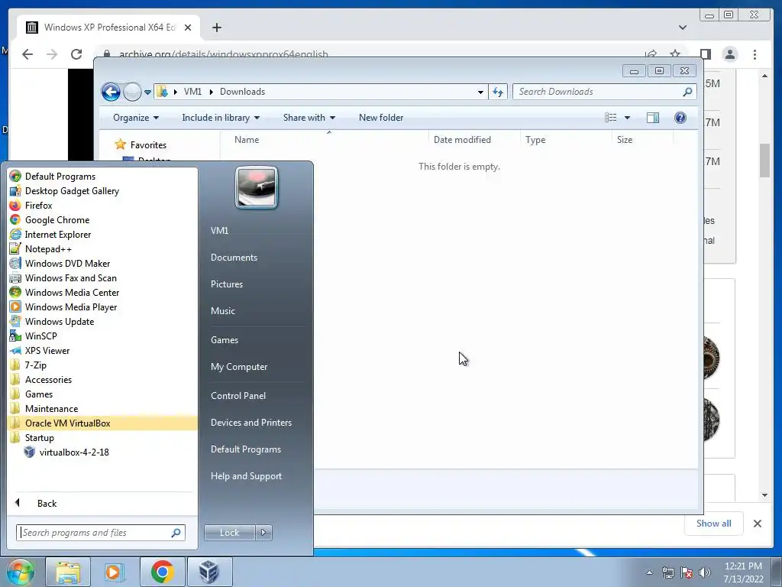The height and width of the screenshot is (587, 782).
Task: Go Back to the pinned programs view
Action: (x=47, y=503)
